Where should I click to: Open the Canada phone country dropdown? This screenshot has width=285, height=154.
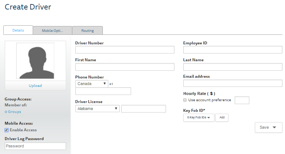point(92,84)
